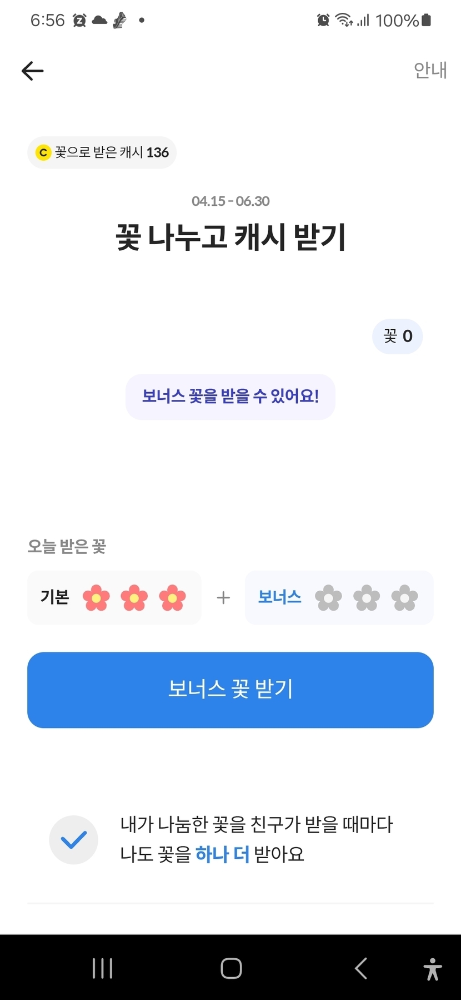Viewport: 461px width, 1000px height.
Task: Tap the first red 기본 flower
Action: click(96, 598)
